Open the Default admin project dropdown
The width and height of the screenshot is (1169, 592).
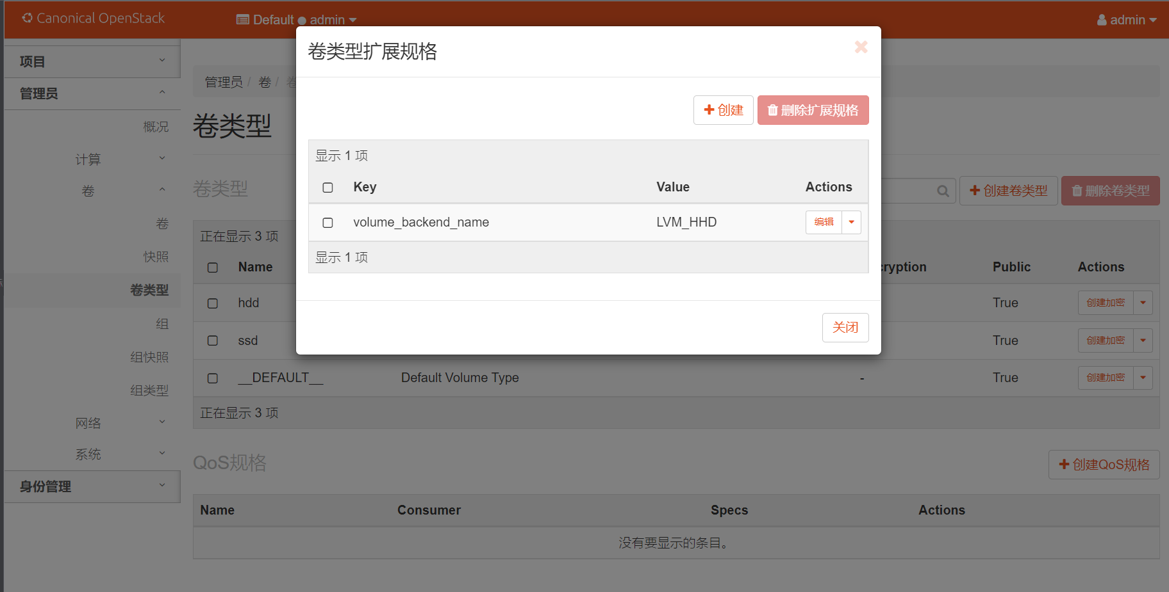click(296, 20)
